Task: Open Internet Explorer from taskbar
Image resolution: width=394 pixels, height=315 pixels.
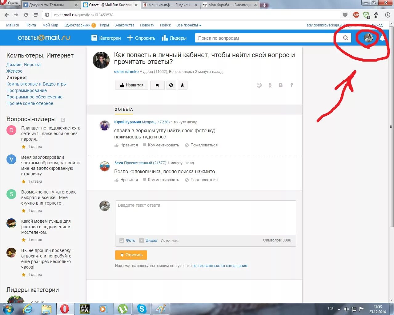Action: (27, 309)
